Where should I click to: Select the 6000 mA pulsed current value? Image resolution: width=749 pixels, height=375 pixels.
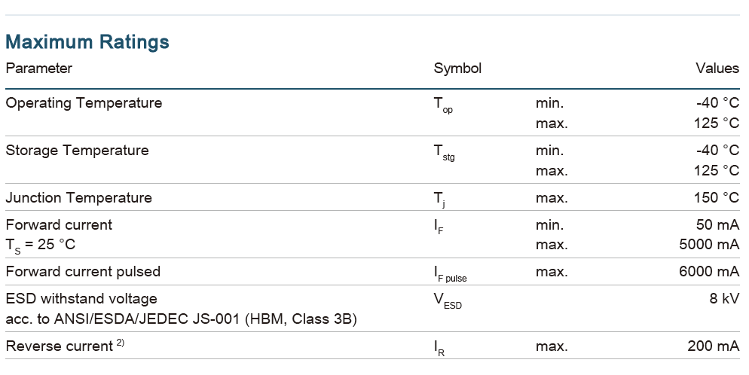[x=709, y=271]
